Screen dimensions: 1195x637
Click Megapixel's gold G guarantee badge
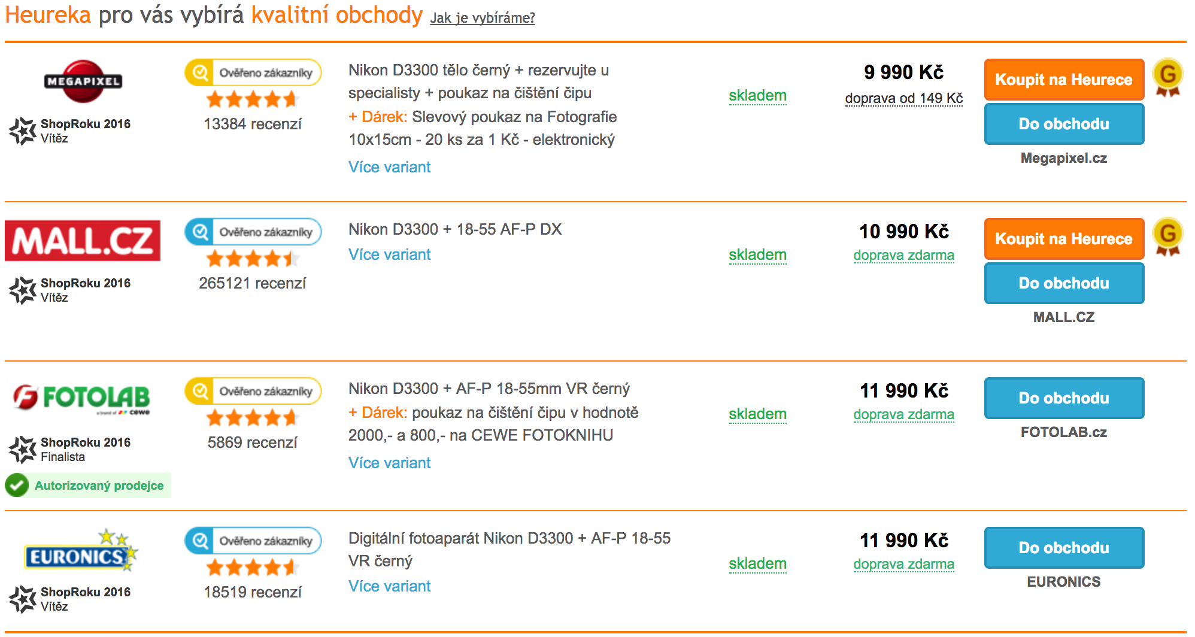[1167, 77]
